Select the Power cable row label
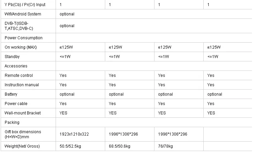 (x=16, y=104)
